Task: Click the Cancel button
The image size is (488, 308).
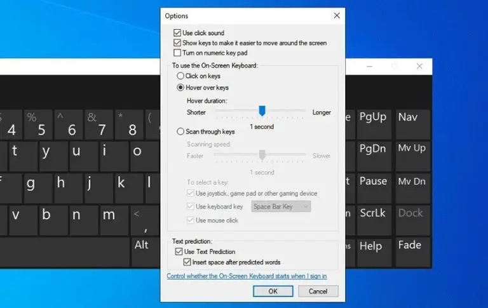Action: click(318, 291)
